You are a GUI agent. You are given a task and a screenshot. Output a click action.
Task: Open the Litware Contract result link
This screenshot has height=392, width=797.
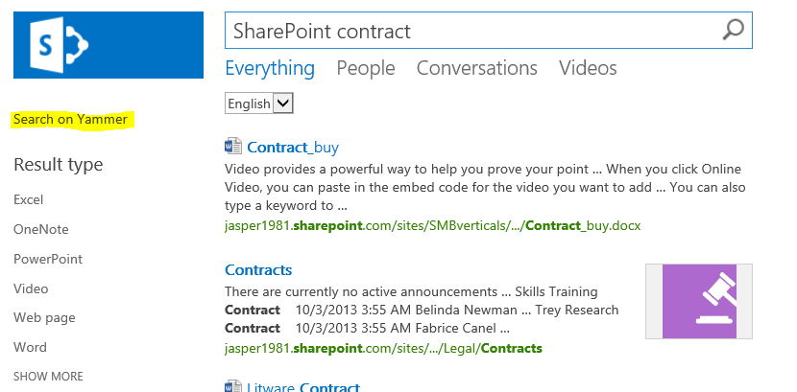point(303,387)
